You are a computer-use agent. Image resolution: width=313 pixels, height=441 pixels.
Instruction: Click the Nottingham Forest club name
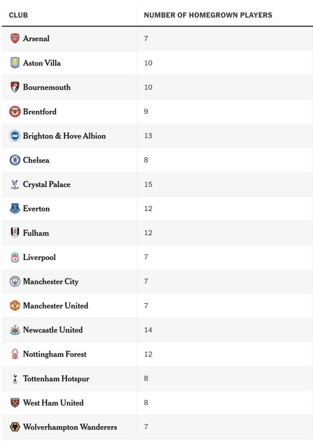tap(54, 355)
